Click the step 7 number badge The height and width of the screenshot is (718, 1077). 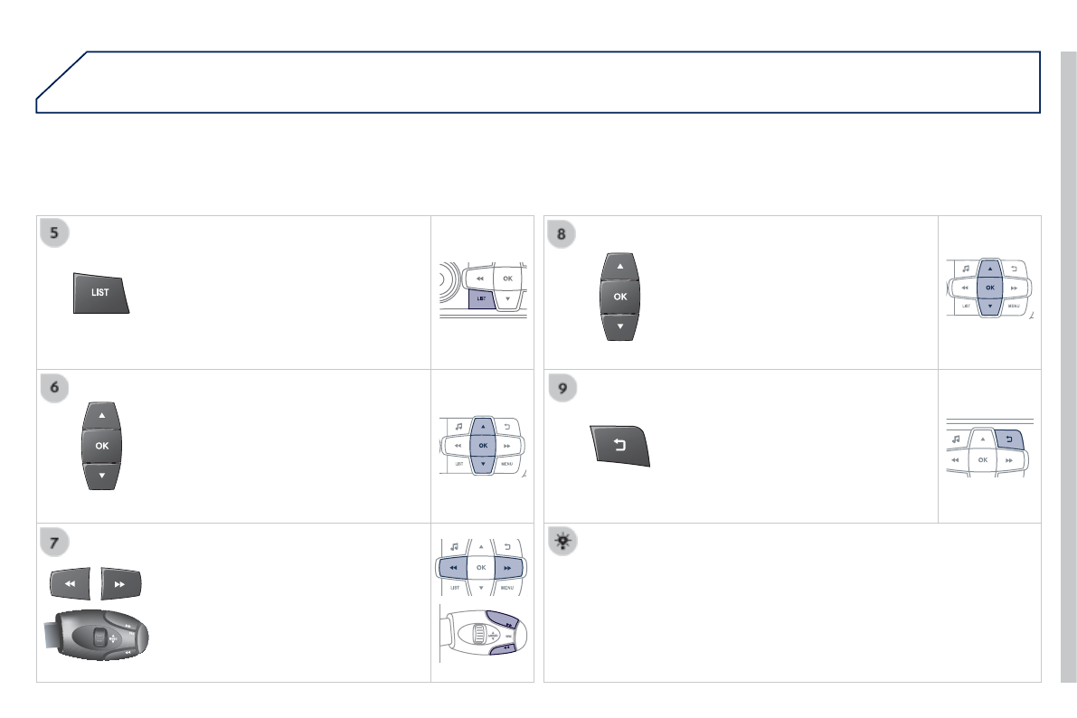55,541
